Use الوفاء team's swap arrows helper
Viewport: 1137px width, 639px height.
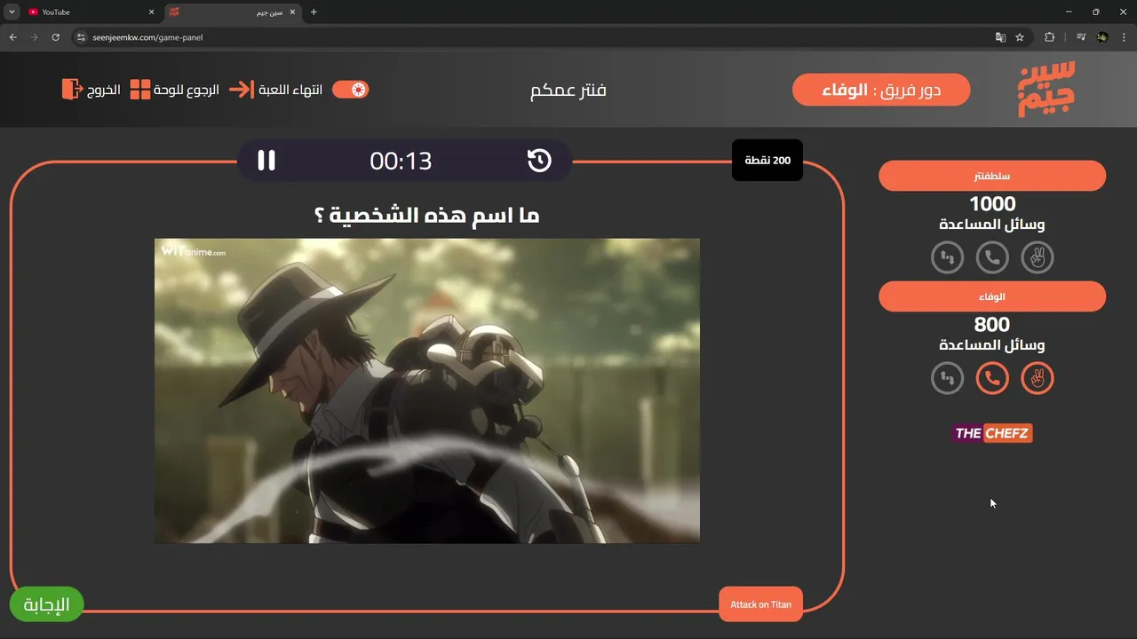pyautogui.click(x=948, y=378)
